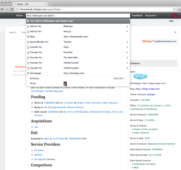Screen dimensions: 181x170
Task: Click the Edit button
Action: [171, 21]
